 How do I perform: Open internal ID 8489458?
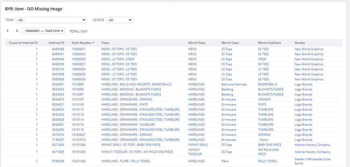(x=58, y=49)
